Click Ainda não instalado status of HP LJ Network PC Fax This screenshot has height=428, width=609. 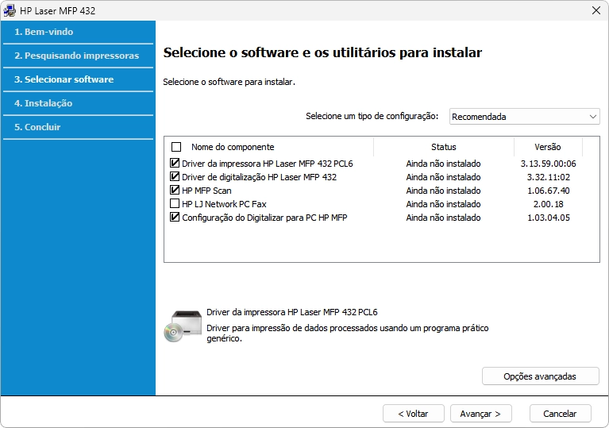click(443, 204)
